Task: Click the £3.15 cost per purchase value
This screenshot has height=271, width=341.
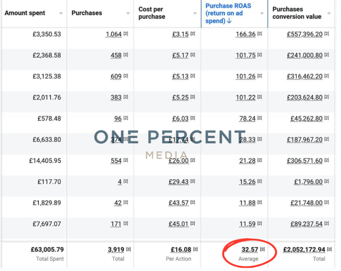Action: [x=180, y=34]
